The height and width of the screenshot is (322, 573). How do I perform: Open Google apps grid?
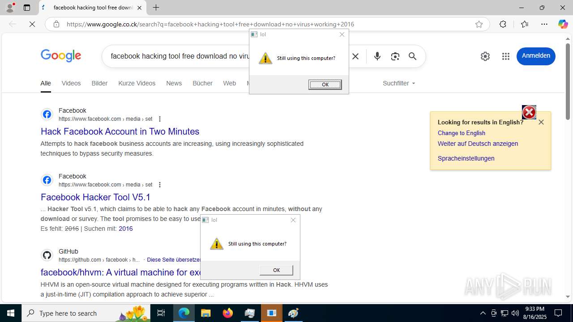pos(506,56)
